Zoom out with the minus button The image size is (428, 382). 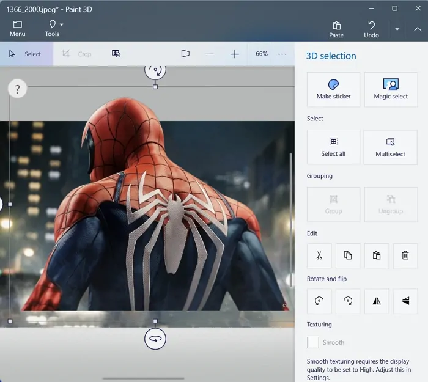pyautogui.click(x=210, y=54)
